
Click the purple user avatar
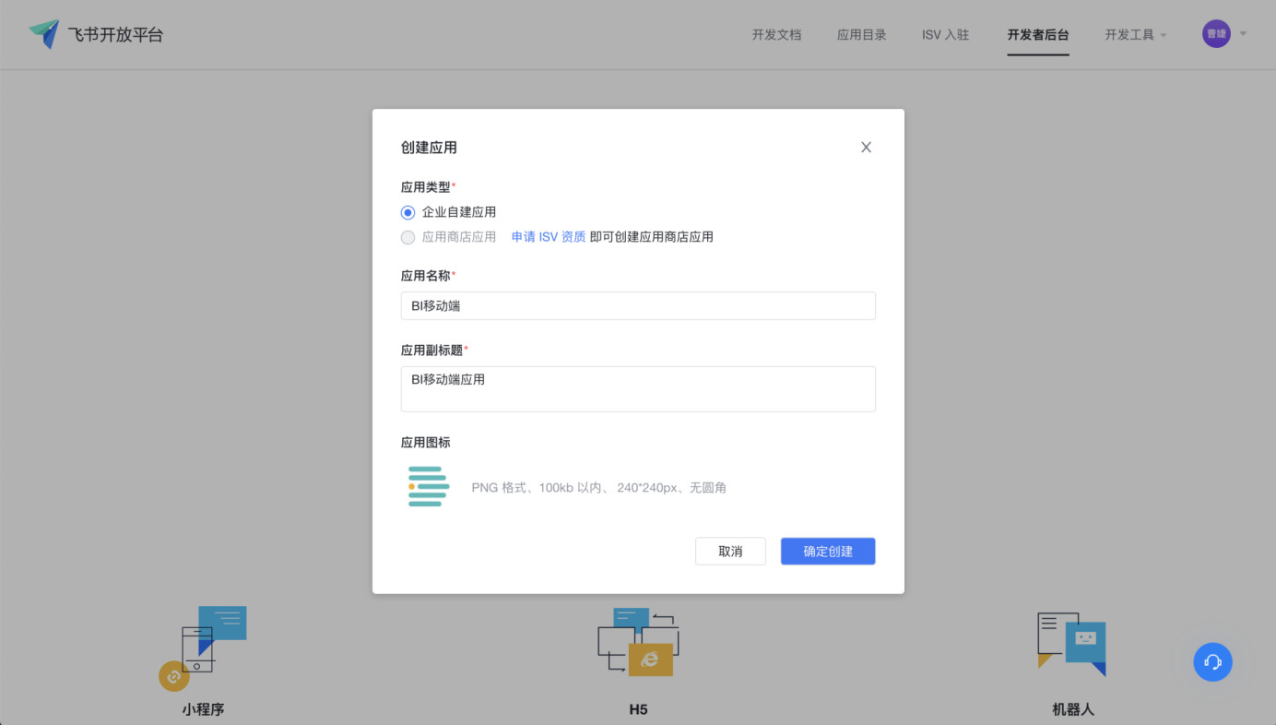tap(1216, 34)
